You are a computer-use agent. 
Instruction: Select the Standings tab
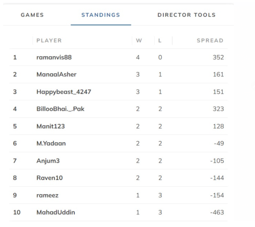101,15
